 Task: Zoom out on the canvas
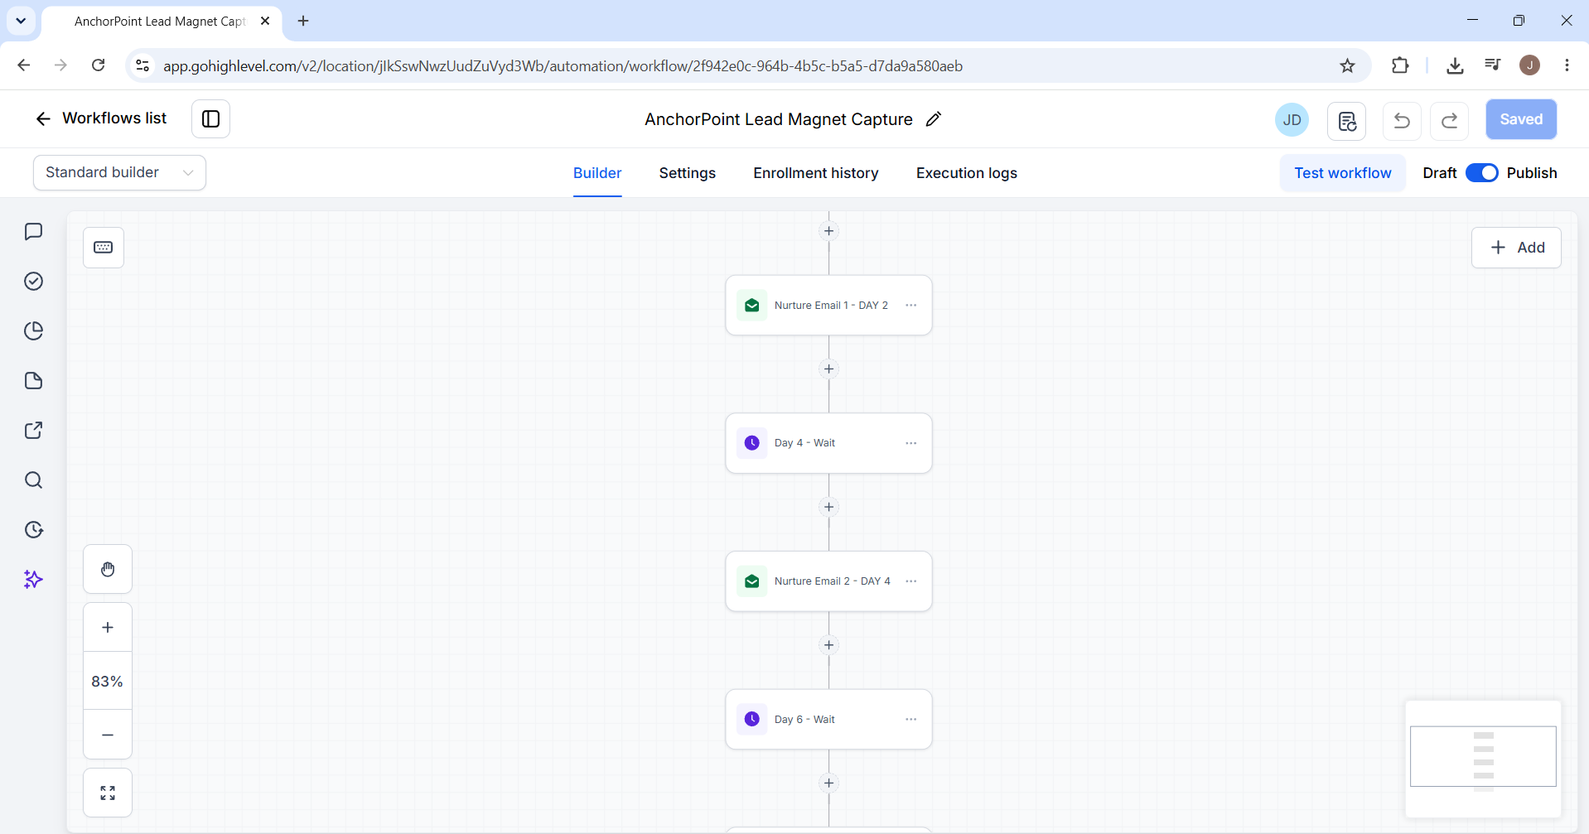coord(108,735)
